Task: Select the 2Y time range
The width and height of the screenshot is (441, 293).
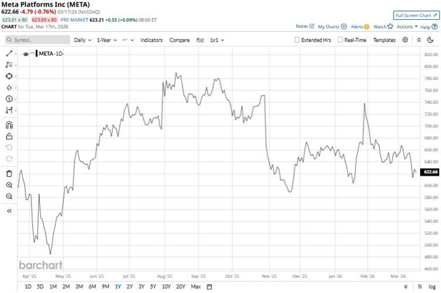Action: (130, 287)
